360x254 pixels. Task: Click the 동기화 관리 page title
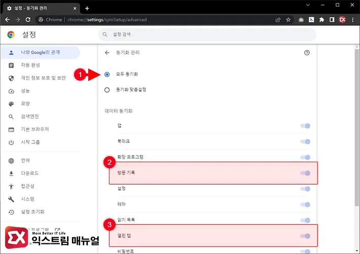128,53
